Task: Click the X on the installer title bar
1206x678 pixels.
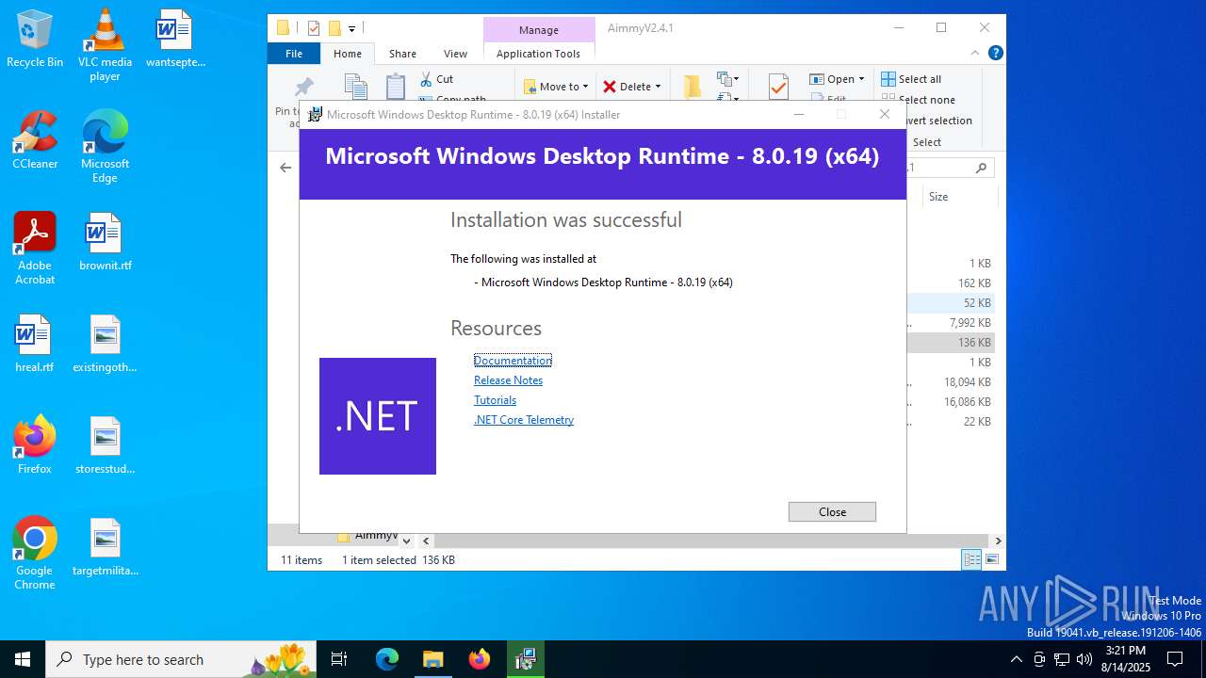Action: point(884,114)
